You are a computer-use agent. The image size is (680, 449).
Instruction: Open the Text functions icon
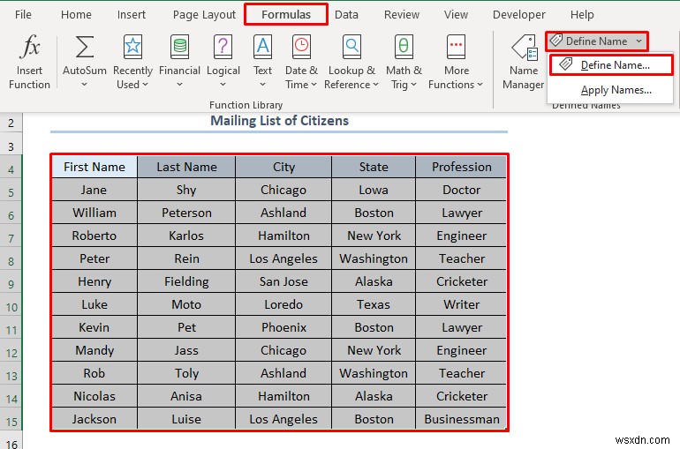[x=263, y=47]
